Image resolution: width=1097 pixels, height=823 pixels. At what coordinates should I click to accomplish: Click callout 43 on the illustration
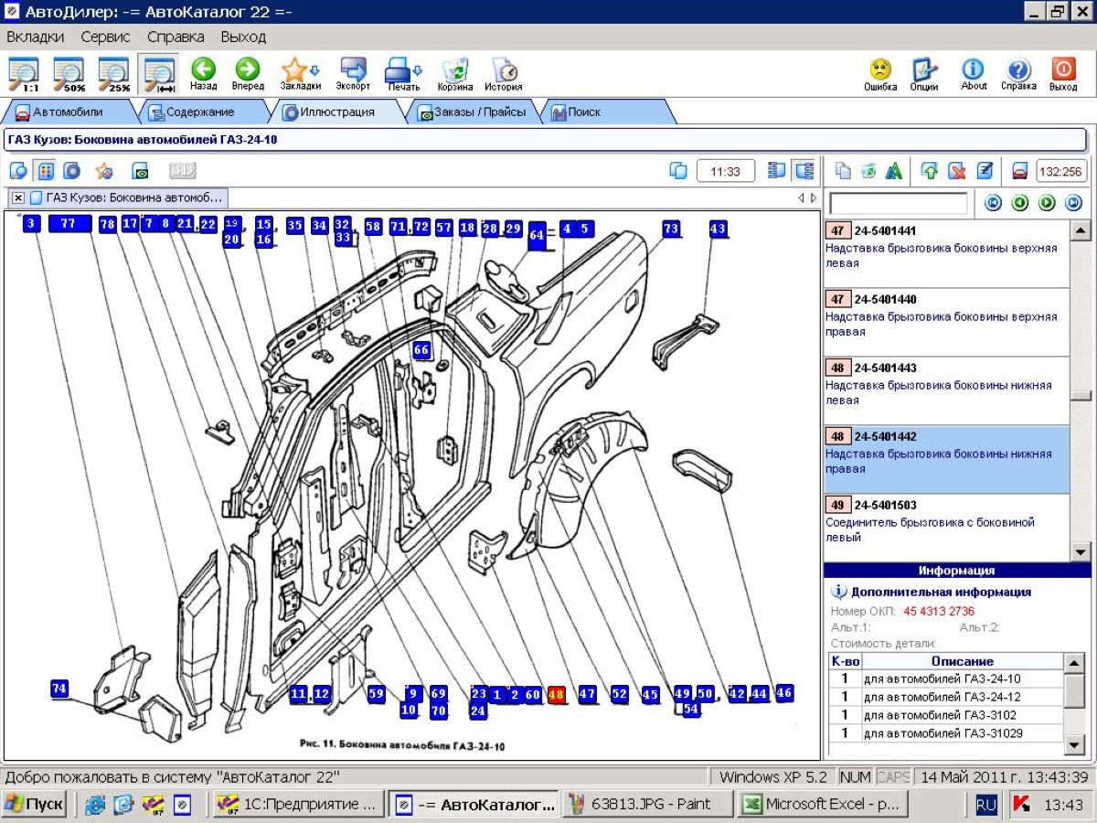click(x=718, y=229)
